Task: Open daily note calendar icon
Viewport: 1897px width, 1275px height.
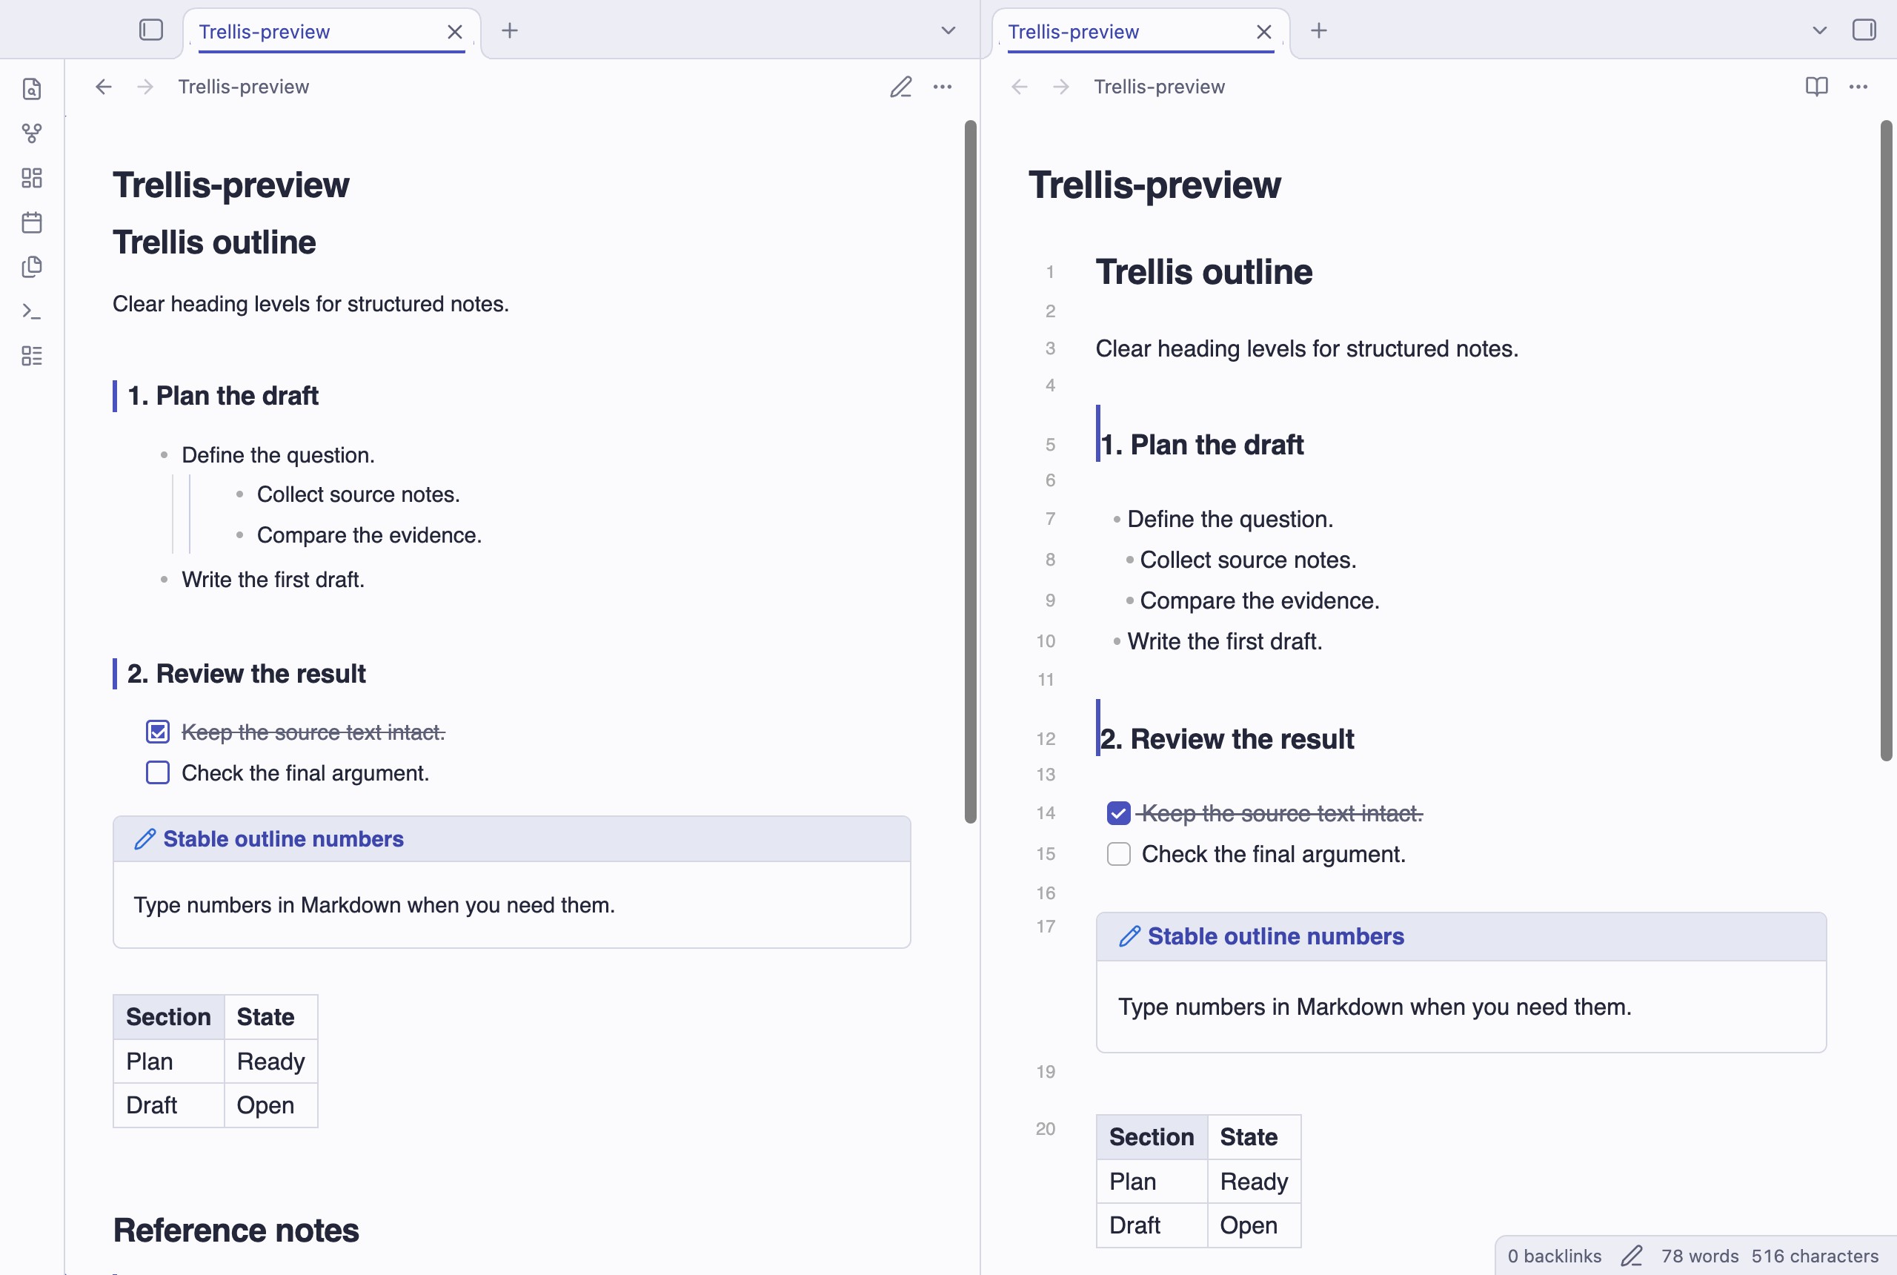Action: 32,222
